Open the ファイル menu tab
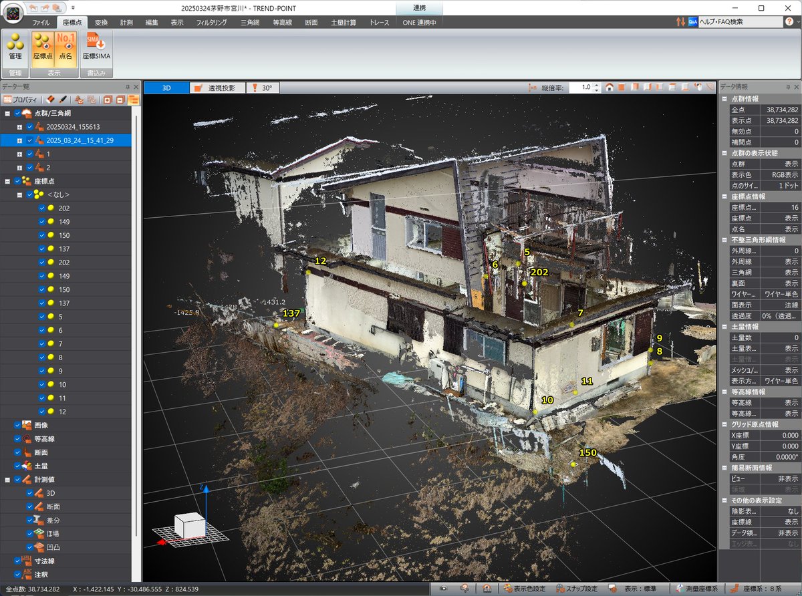Screen dimensions: 802x596 pyautogui.click(x=41, y=22)
